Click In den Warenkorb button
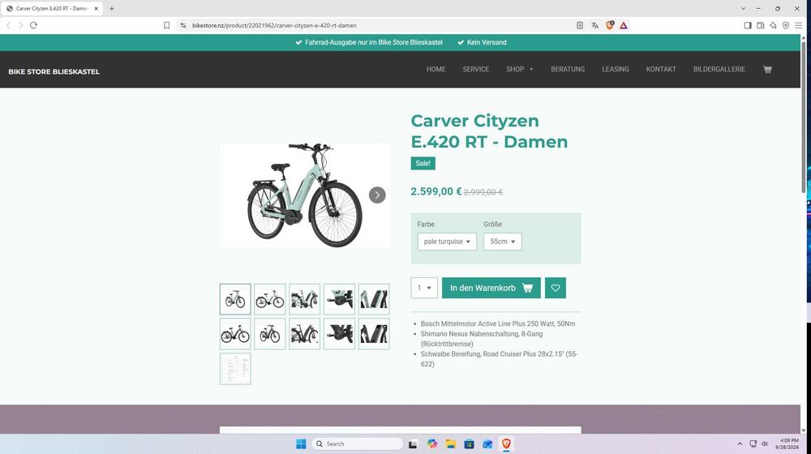811x454 pixels. pos(491,288)
